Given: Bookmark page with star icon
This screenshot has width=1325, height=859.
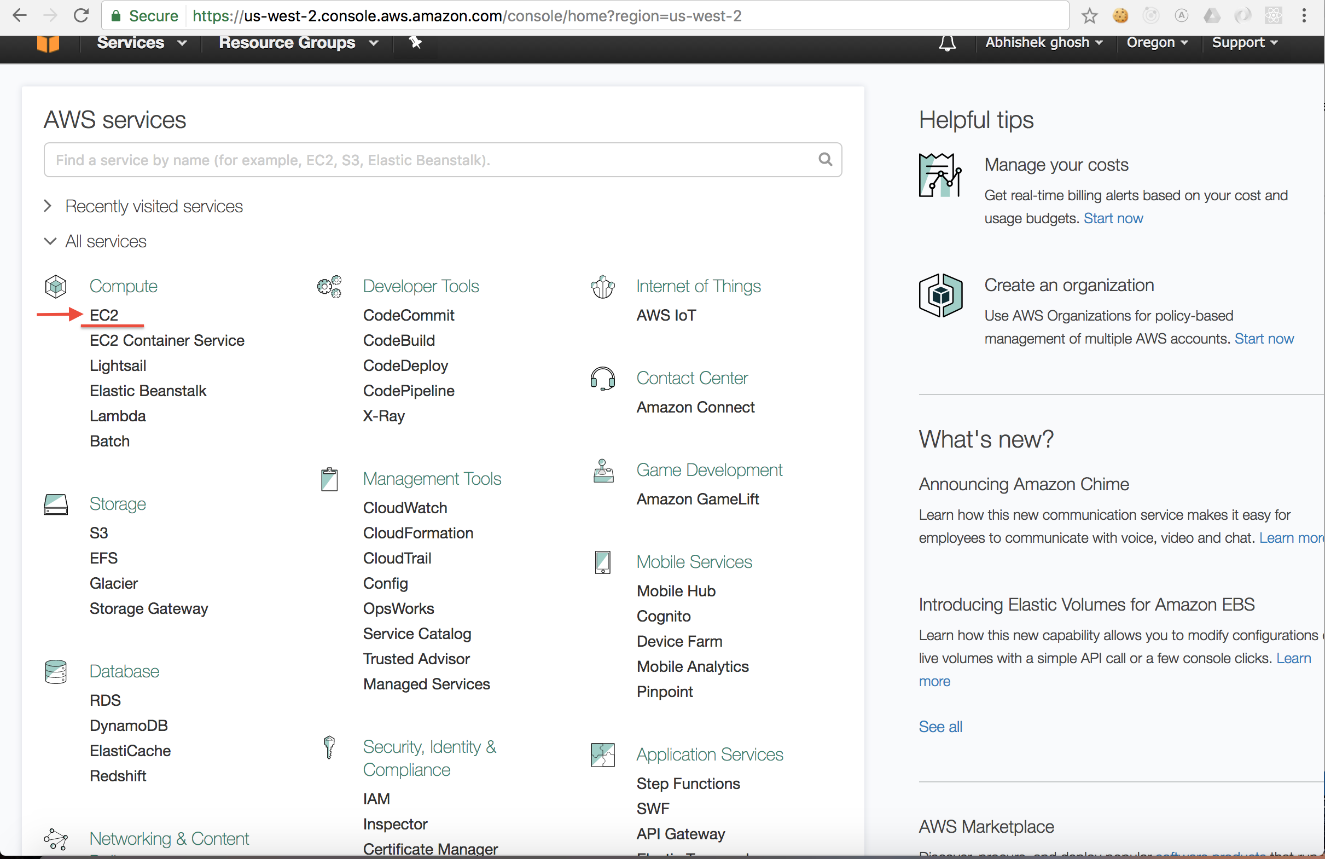Looking at the screenshot, I should (x=1090, y=15).
